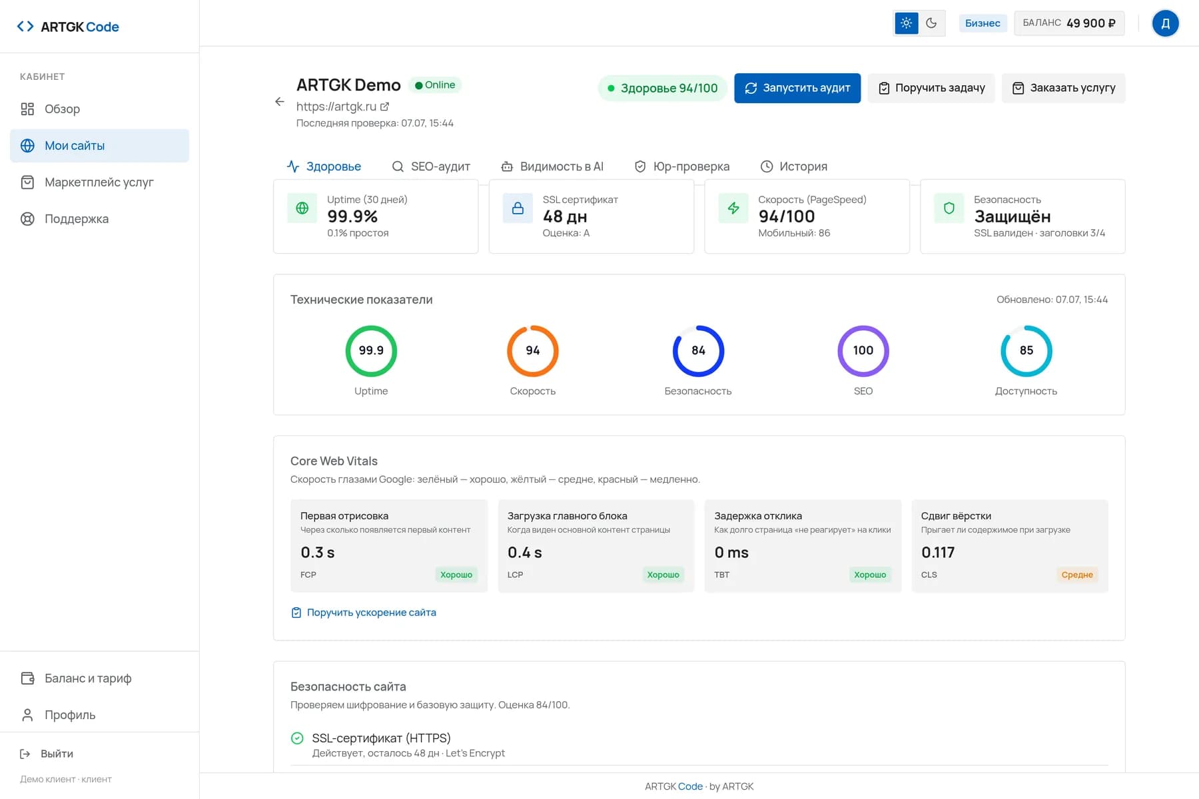Select the Юр-проверка tab
The image size is (1199, 799).
pyautogui.click(x=682, y=166)
